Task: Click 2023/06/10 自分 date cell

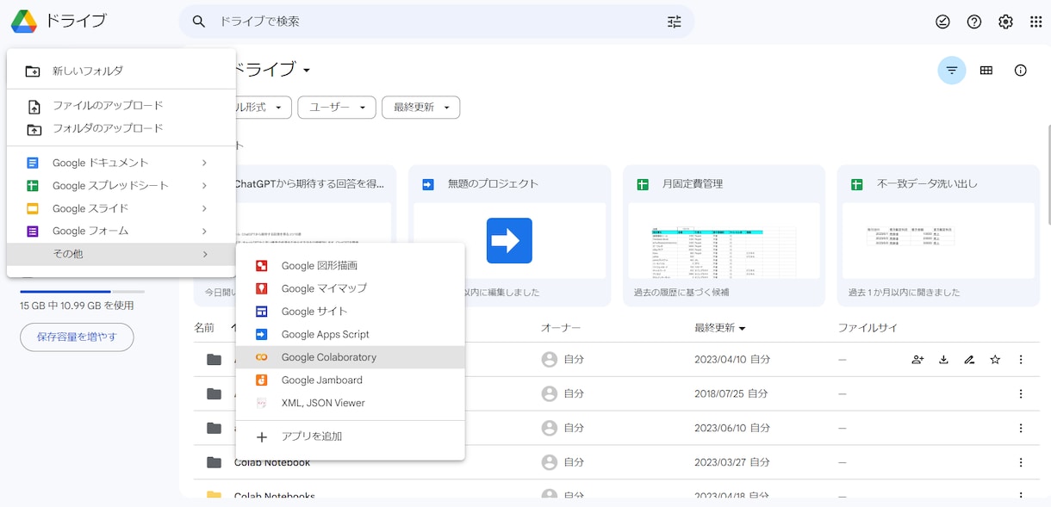Action: coord(732,428)
